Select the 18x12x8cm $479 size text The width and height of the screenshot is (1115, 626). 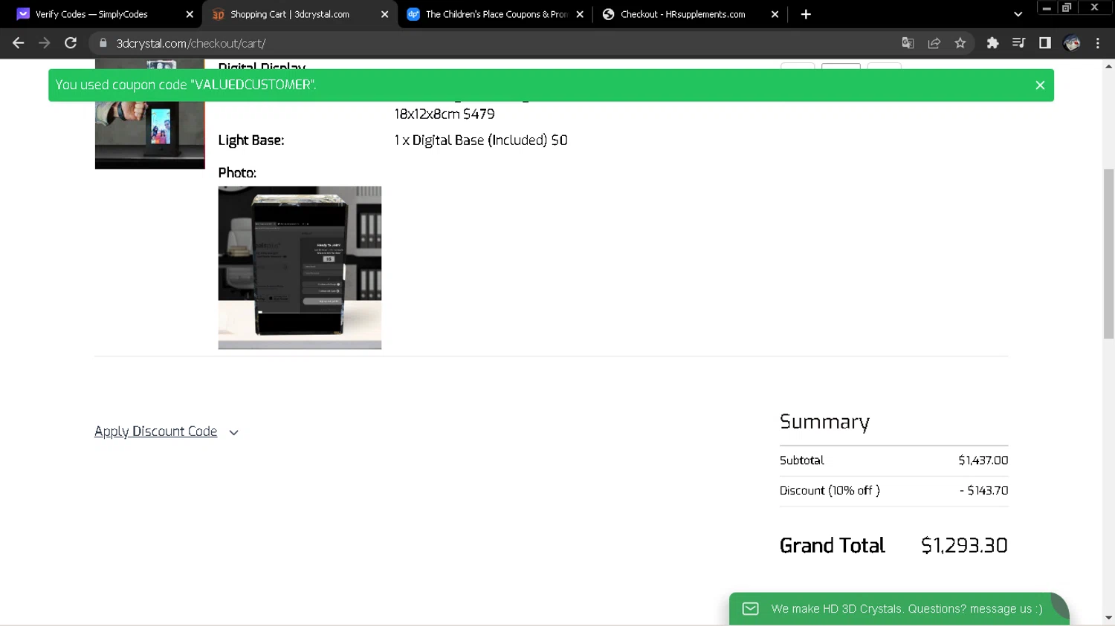tap(445, 114)
